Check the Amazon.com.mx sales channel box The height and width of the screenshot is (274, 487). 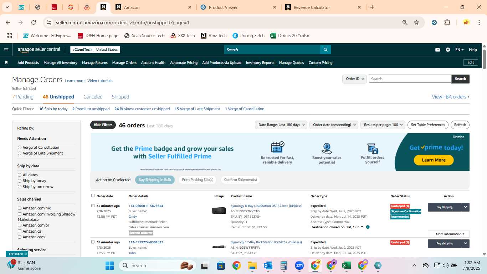tap(20, 208)
